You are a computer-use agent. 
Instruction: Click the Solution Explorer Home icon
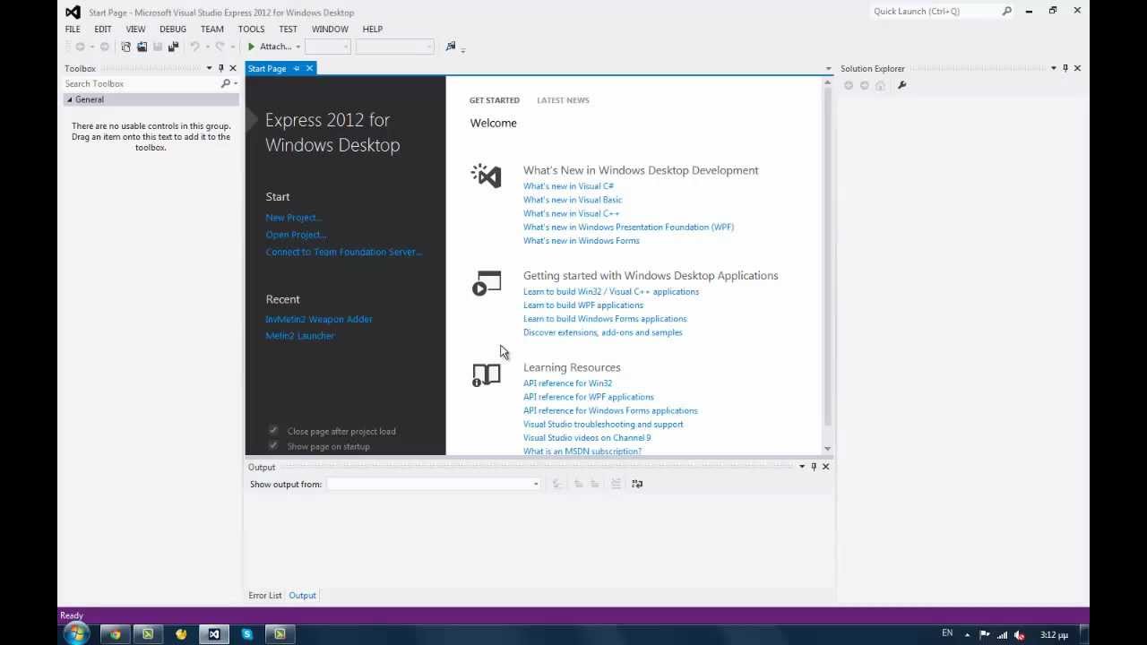pos(880,85)
